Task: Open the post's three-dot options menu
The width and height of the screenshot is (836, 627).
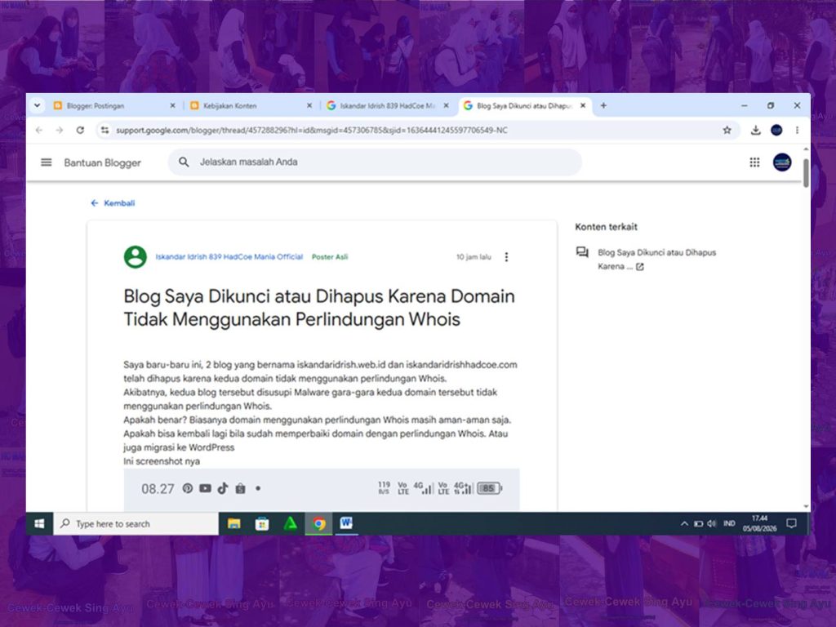Action: [x=506, y=257]
